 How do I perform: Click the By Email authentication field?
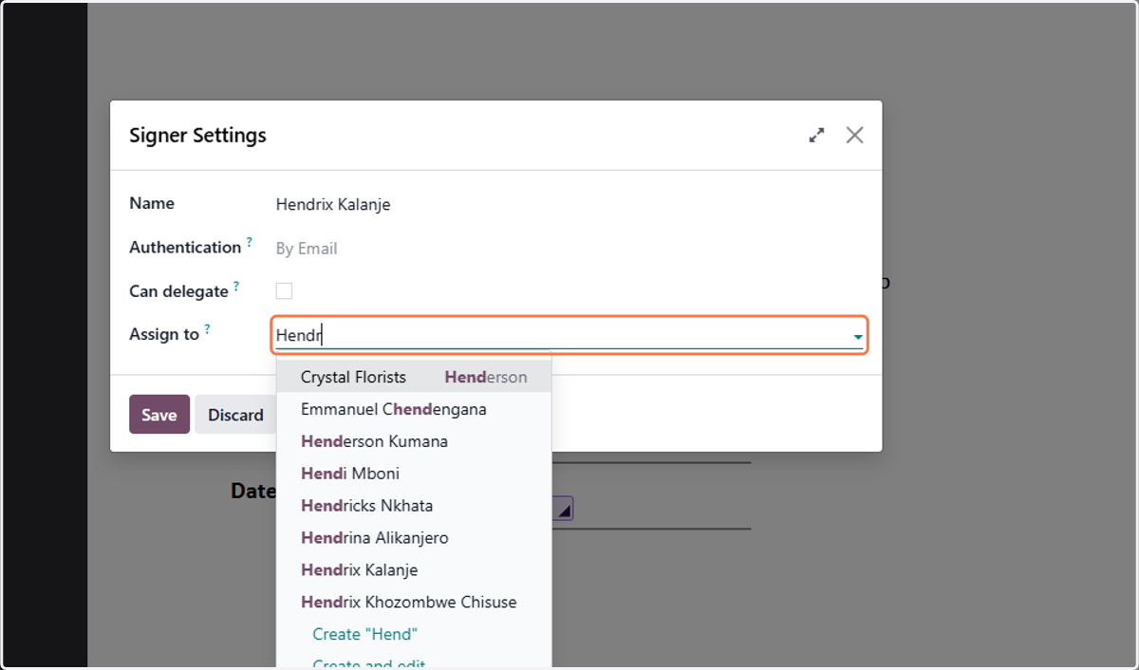tap(307, 249)
